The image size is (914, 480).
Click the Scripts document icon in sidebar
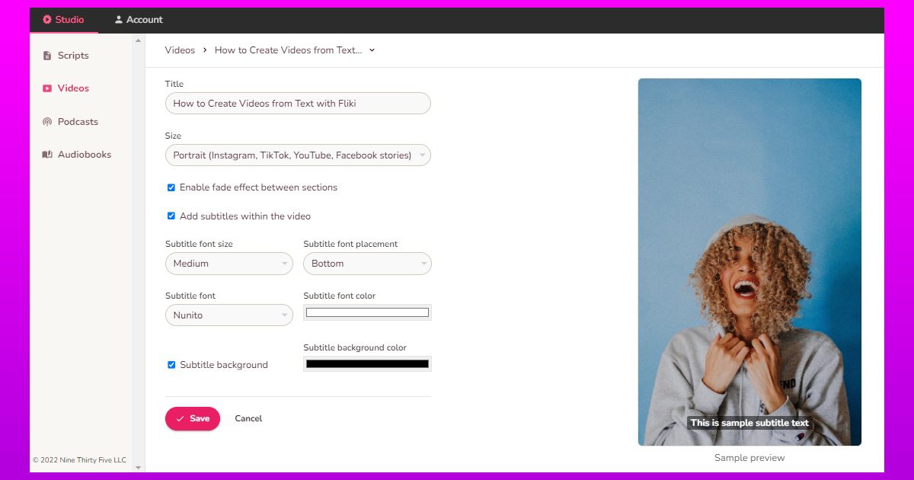click(47, 56)
